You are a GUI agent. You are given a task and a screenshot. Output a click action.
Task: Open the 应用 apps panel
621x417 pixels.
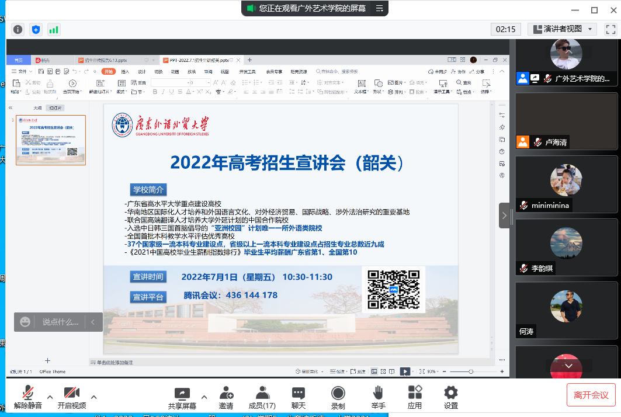(x=415, y=398)
